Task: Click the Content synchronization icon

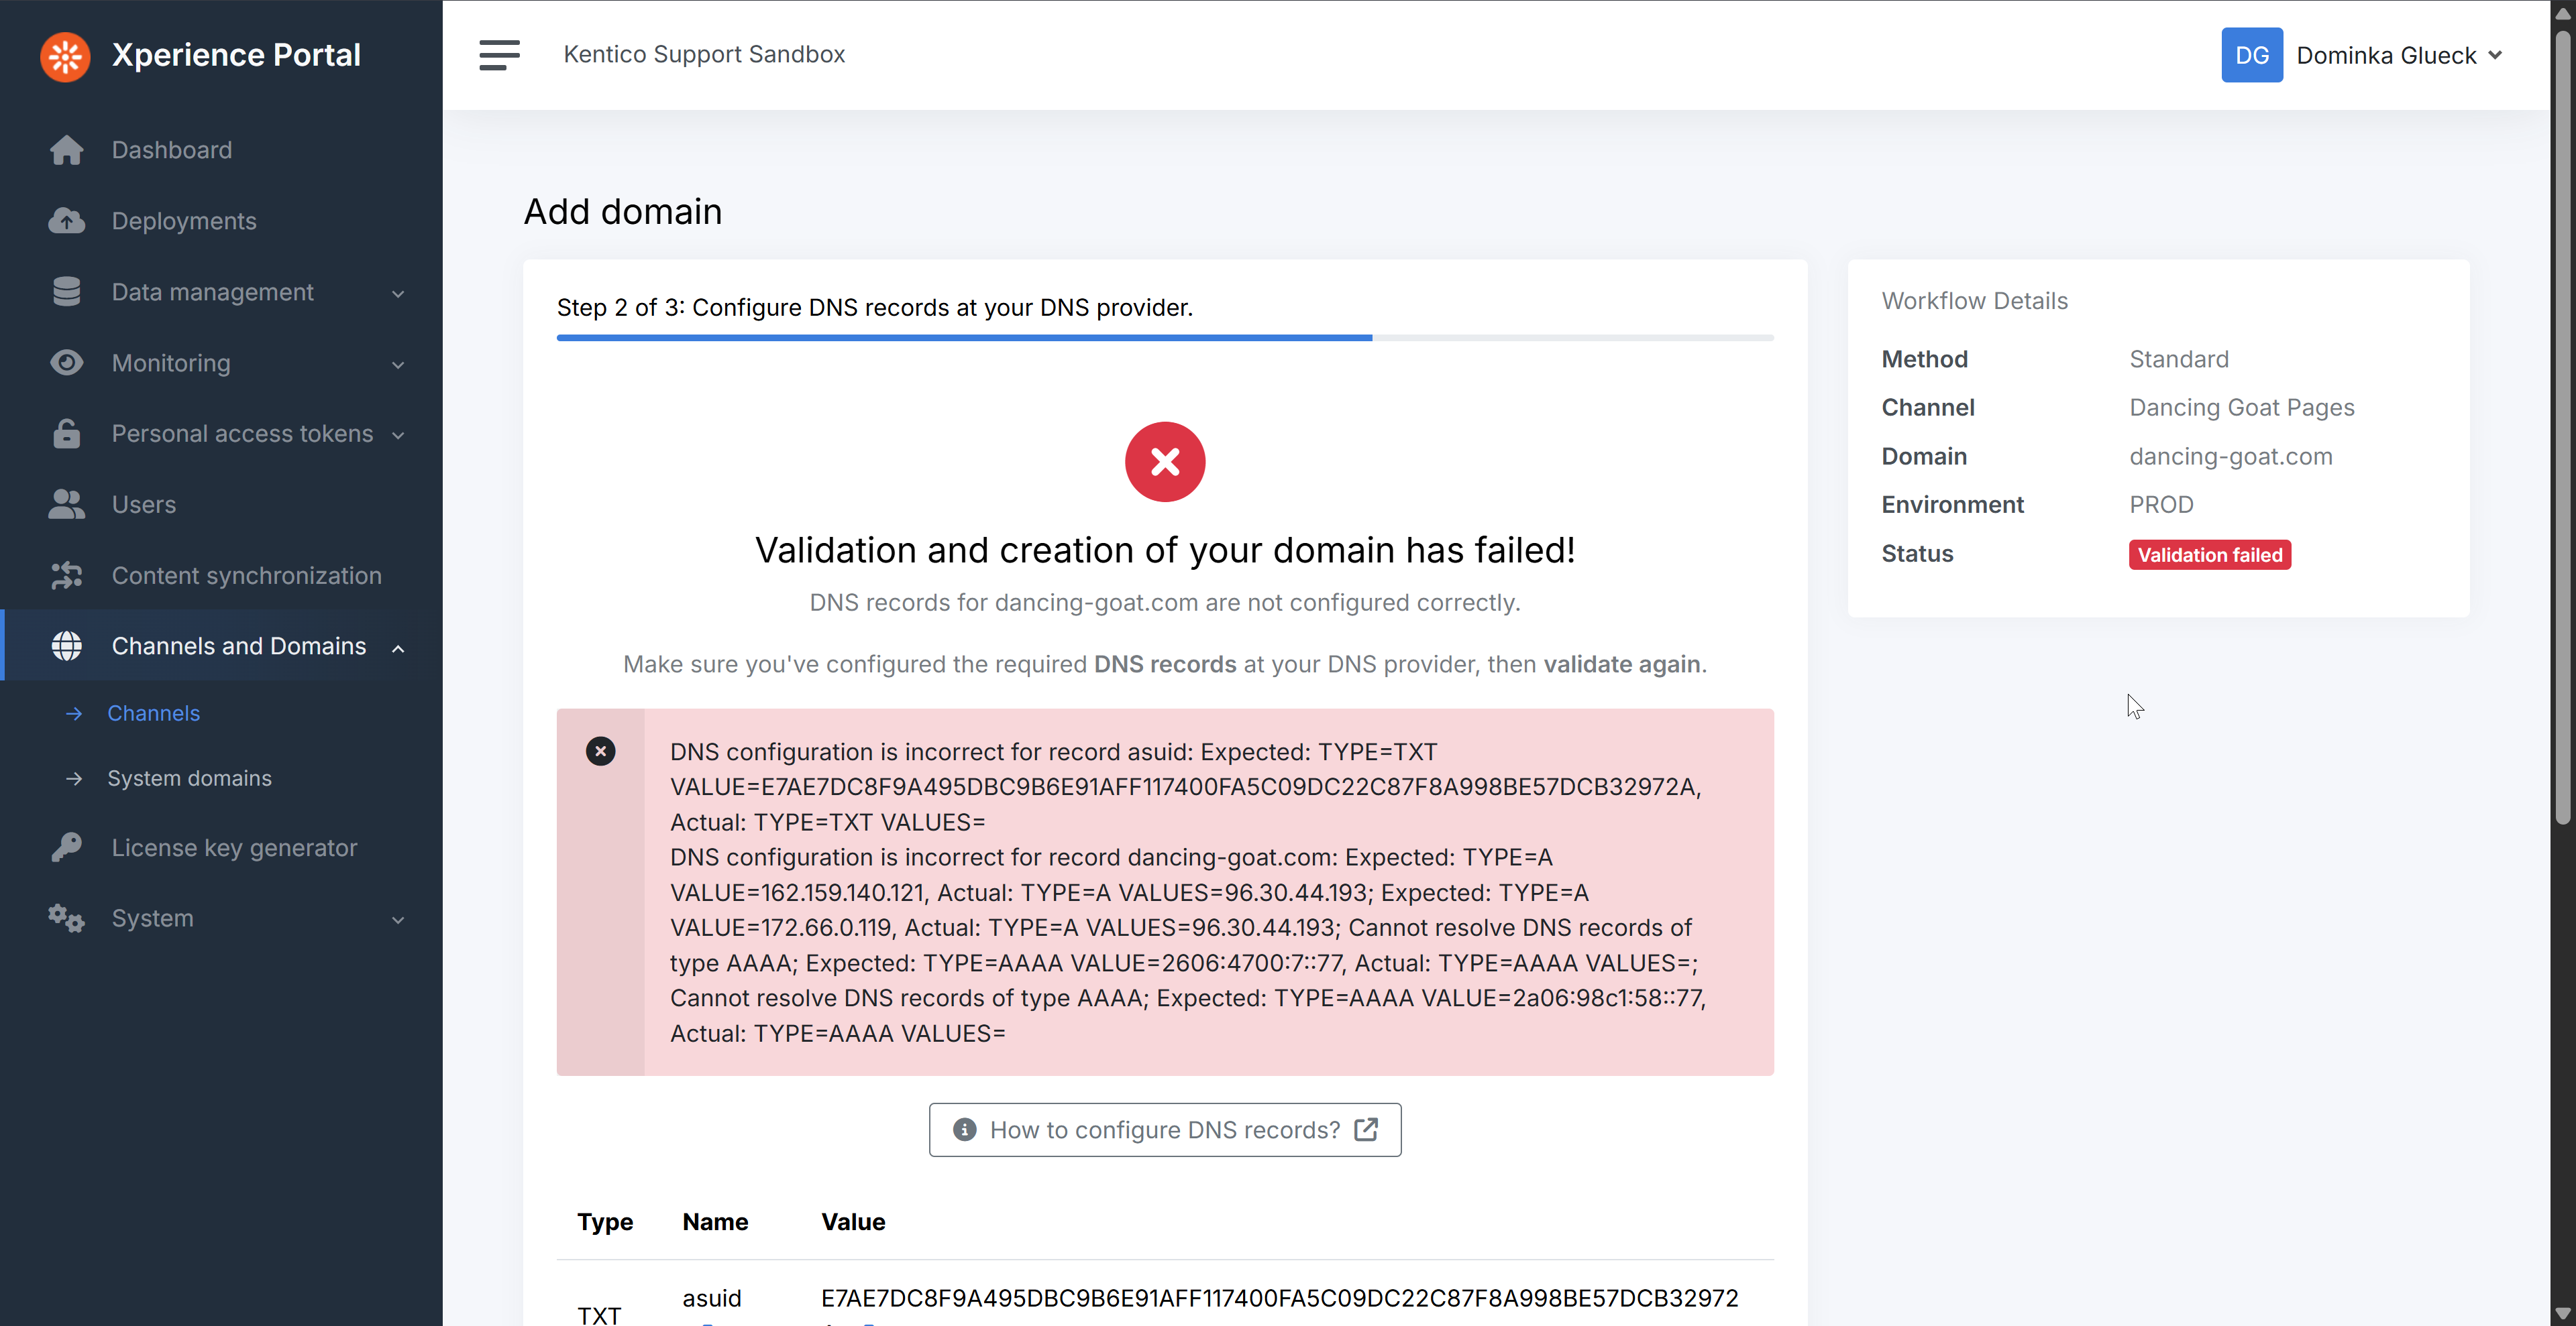Action: (67, 576)
